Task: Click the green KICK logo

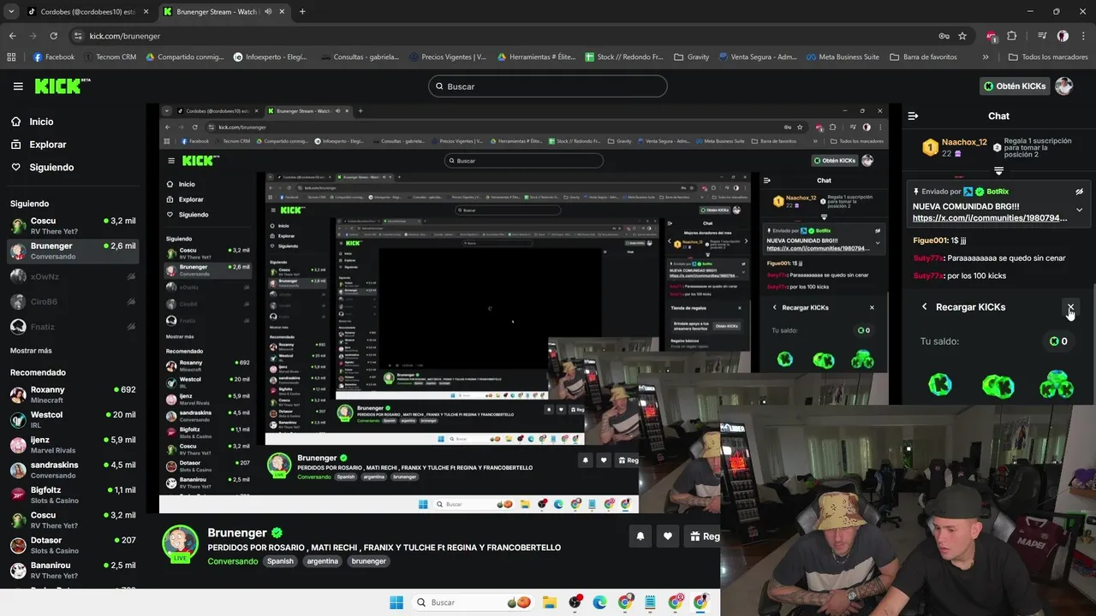Action: (x=62, y=86)
